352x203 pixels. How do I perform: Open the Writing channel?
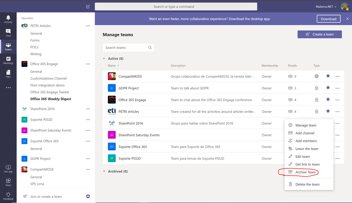coord(36,54)
